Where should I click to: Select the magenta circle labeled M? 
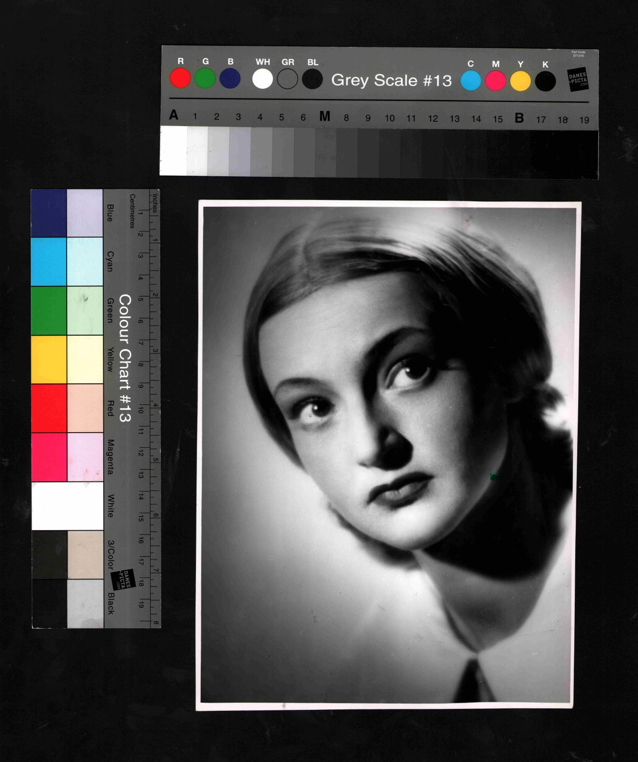pyautogui.click(x=496, y=81)
